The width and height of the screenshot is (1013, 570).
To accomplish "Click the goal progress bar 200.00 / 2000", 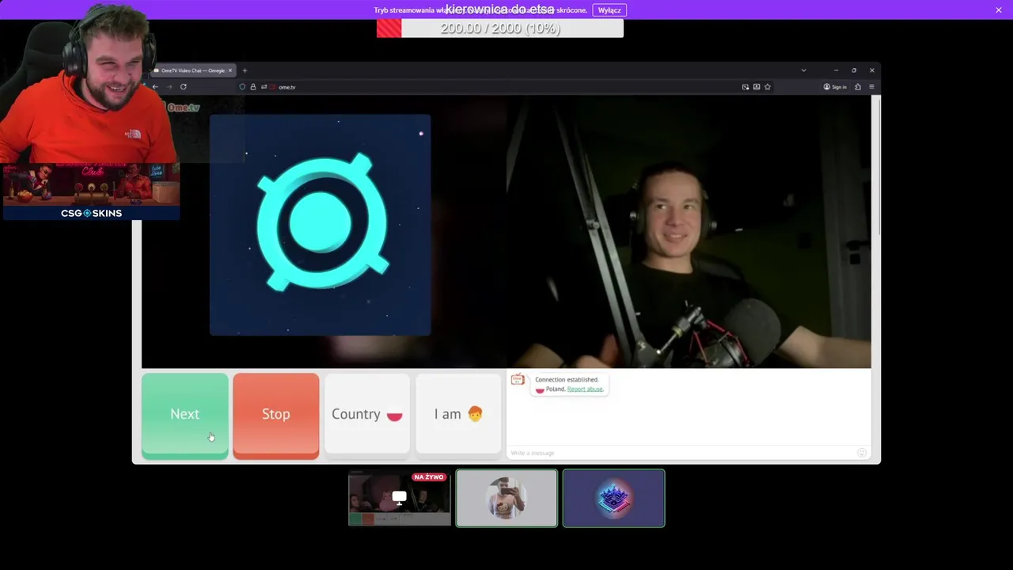I will coord(500,28).
